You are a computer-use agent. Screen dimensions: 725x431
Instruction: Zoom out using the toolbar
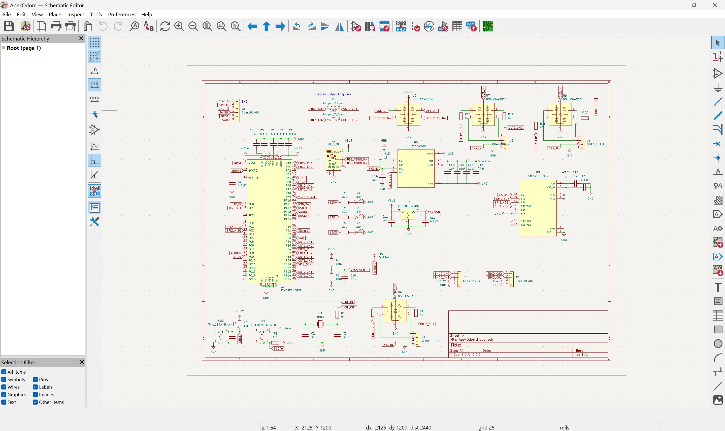click(x=193, y=26)
